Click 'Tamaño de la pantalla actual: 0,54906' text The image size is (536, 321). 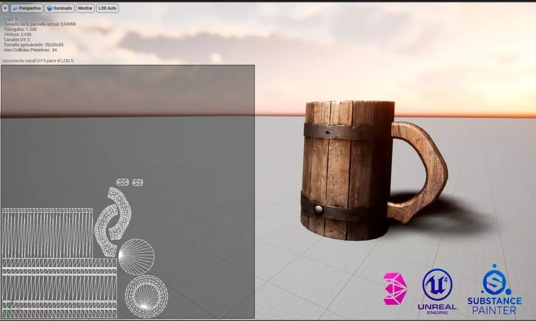point(40,24)
